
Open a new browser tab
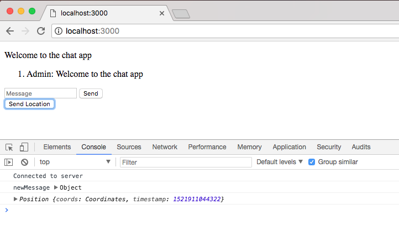pyautogui.click(x=181, y=14)
